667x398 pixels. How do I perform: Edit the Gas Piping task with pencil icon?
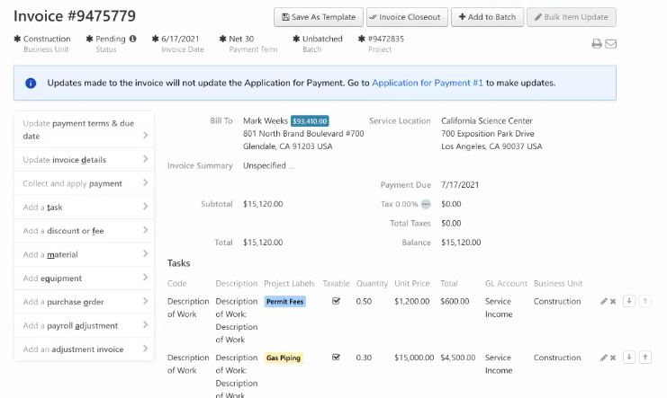point(604,358)
